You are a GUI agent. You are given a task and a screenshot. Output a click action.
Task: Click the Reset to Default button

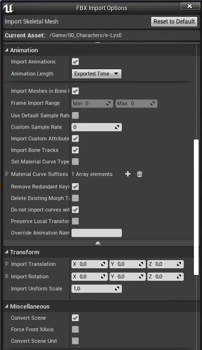(x=174, y=22)
